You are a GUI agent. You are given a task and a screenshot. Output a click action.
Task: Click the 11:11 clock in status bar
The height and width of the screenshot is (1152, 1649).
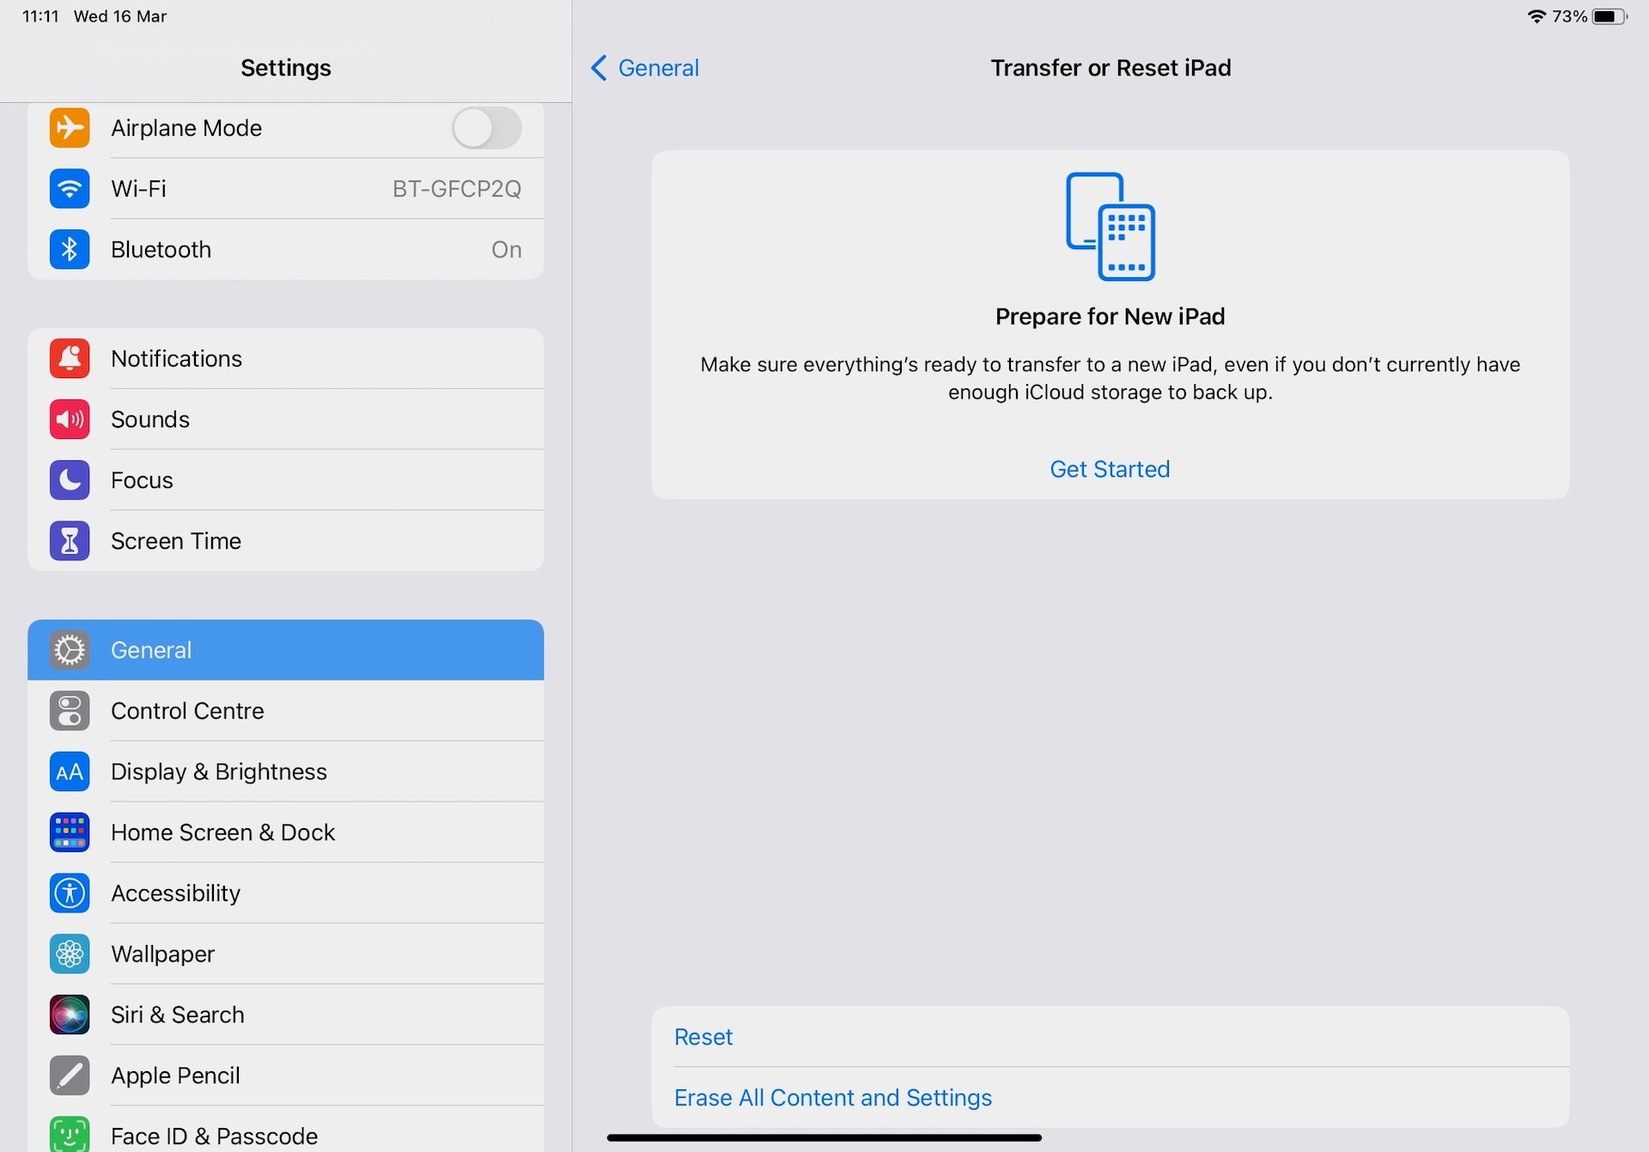[x=40, y=16]
